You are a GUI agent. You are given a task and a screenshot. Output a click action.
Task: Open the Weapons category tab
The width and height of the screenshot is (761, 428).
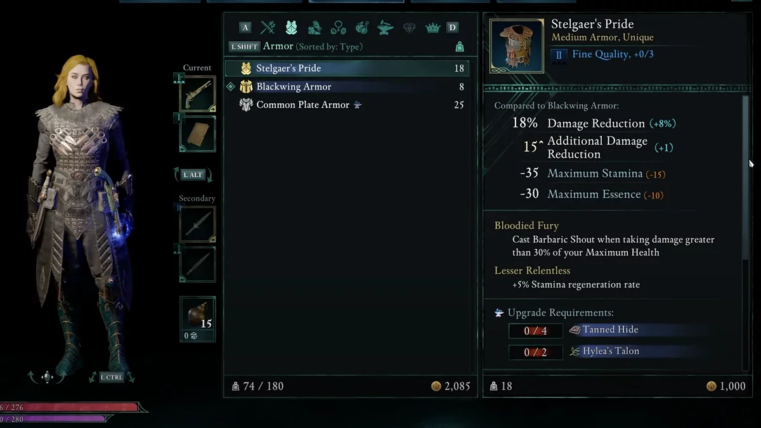pos(268,27)
